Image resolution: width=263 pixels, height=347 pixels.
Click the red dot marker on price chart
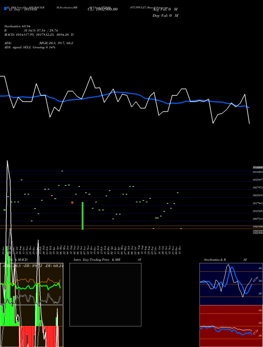pyautogui.click(x=72, y=202)
